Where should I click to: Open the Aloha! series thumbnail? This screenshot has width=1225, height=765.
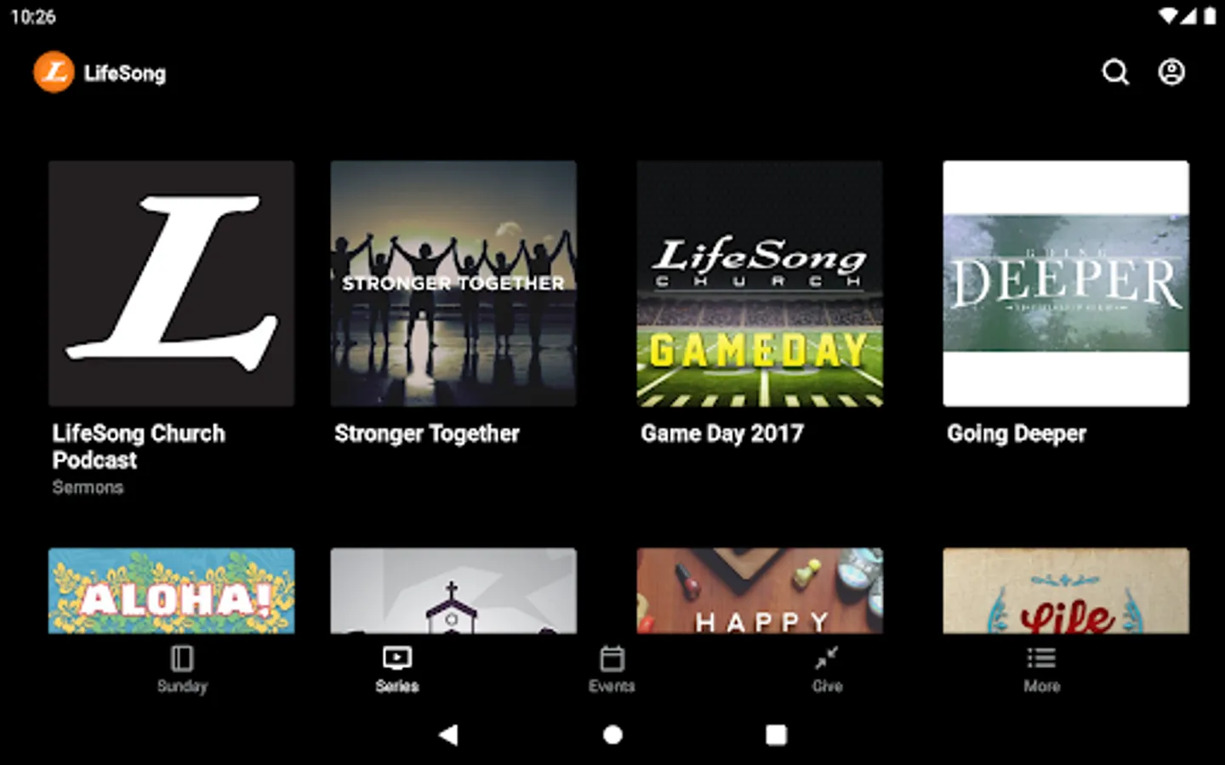171,591
